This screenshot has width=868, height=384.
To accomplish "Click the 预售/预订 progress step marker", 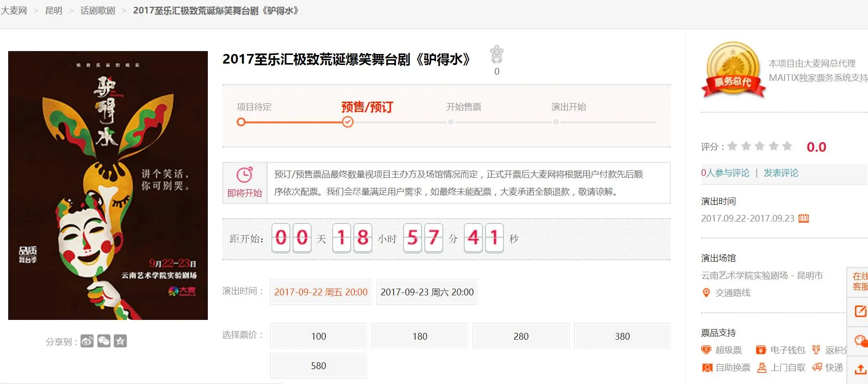I will [347, 122].
